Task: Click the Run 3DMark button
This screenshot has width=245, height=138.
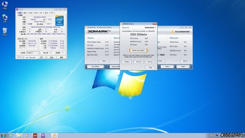Action: pyautogui.click(x=95, y=66)
